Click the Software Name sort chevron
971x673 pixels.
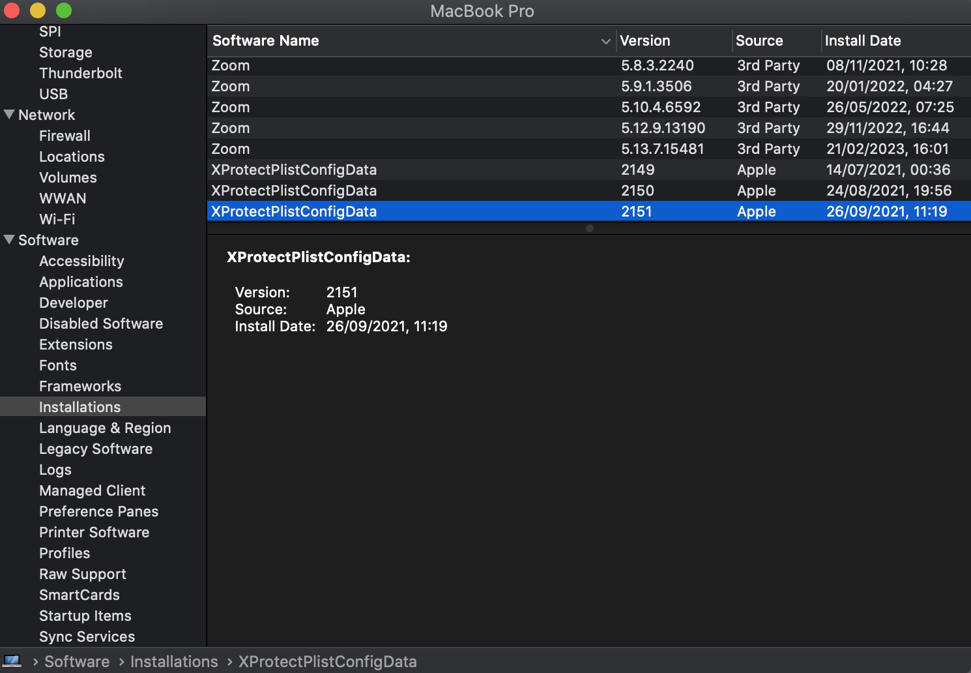point(605,41)
